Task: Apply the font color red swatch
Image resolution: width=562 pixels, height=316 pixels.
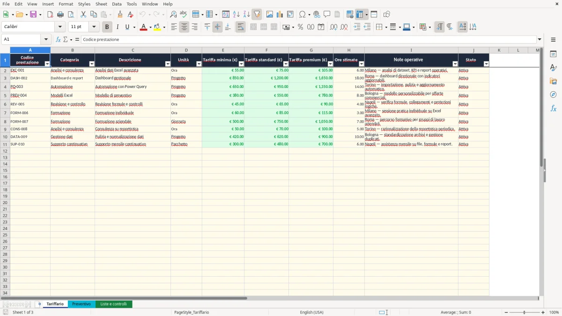Action: [143, 27]
